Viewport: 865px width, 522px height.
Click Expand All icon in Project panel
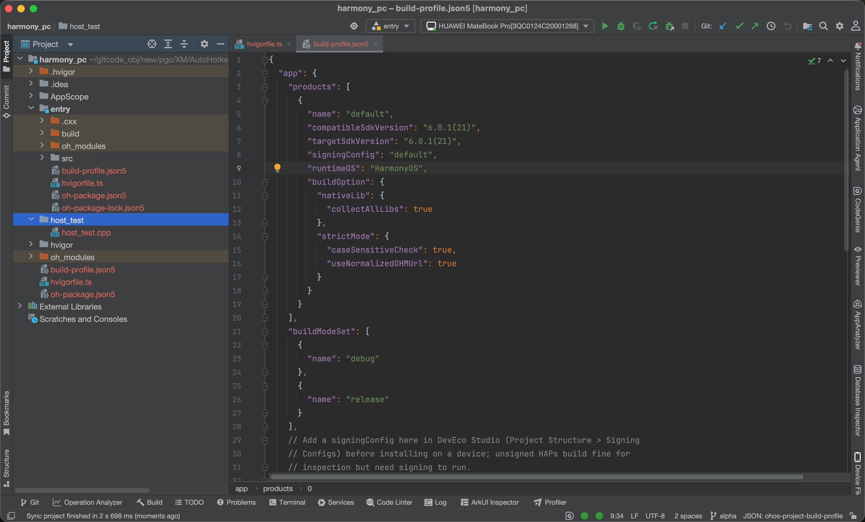click(168, 44)
